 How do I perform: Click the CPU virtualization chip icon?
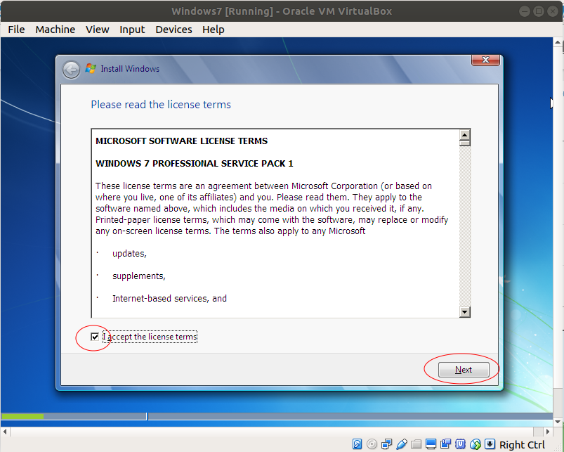[461, 444]
